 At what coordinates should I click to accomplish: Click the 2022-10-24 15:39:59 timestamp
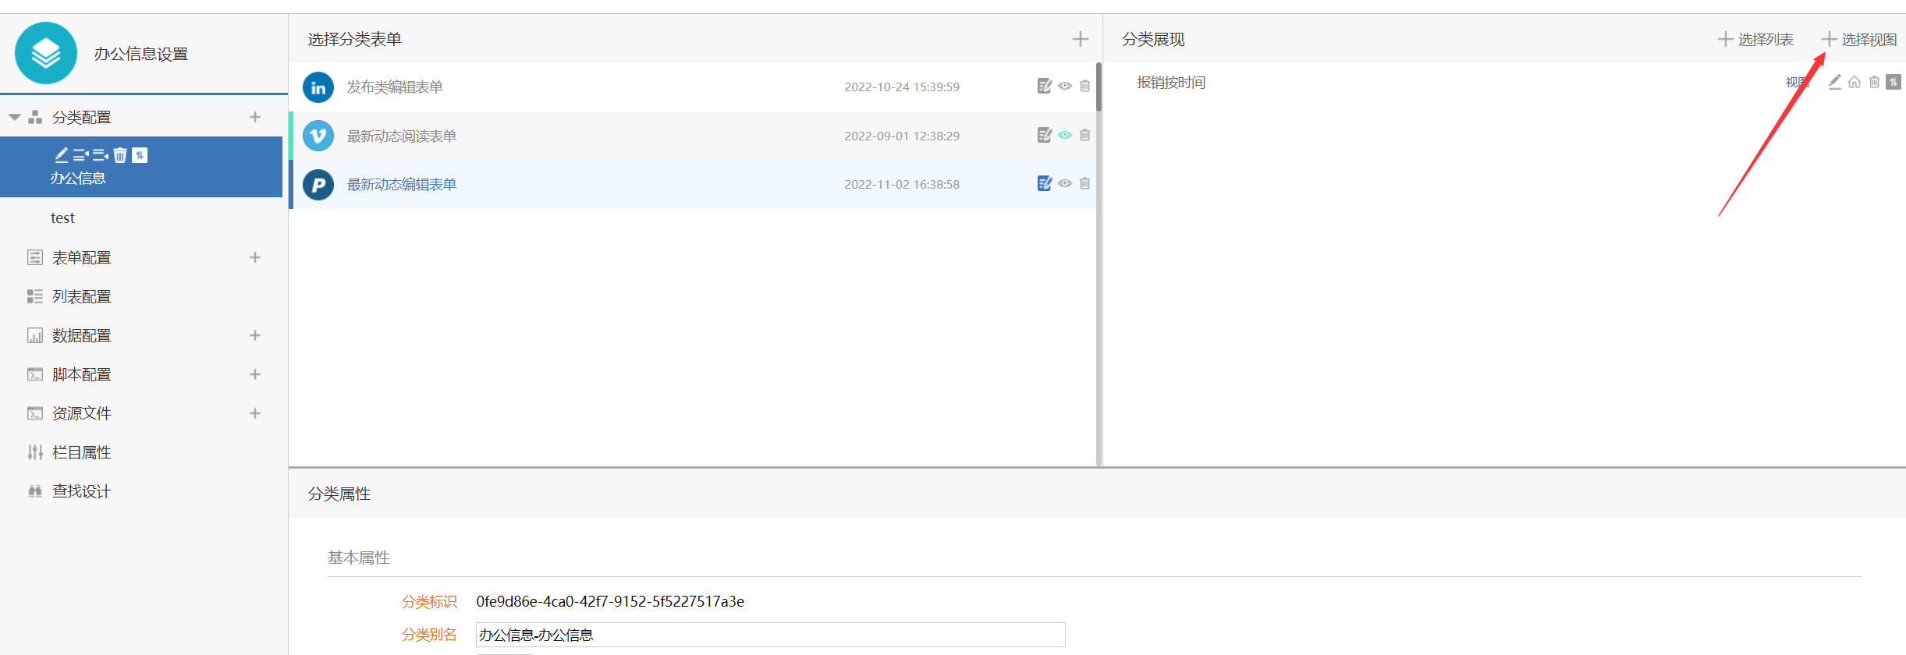pos(902,87)
